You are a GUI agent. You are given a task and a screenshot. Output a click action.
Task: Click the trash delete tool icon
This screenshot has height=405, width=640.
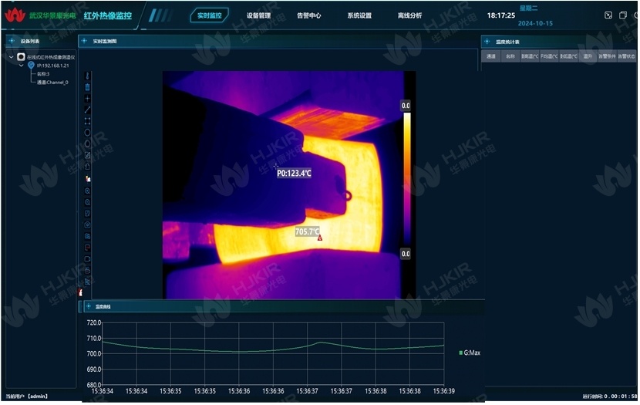click(x=87, y=87)
